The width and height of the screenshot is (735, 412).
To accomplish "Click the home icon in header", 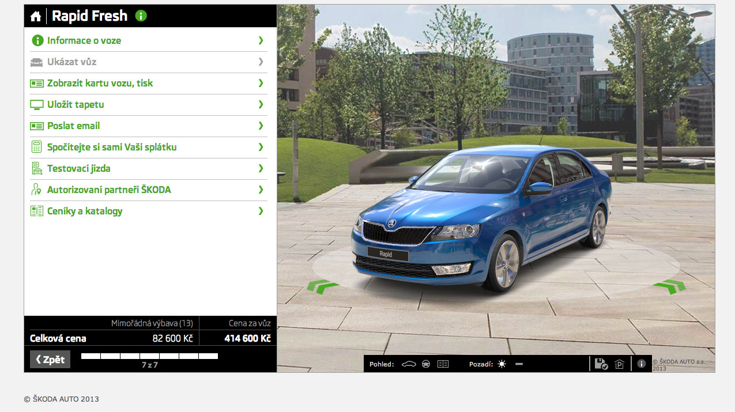I will [x=36, y=16].
